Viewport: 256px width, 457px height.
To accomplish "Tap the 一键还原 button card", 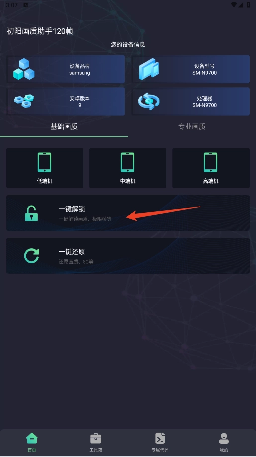I will (128, 256).
